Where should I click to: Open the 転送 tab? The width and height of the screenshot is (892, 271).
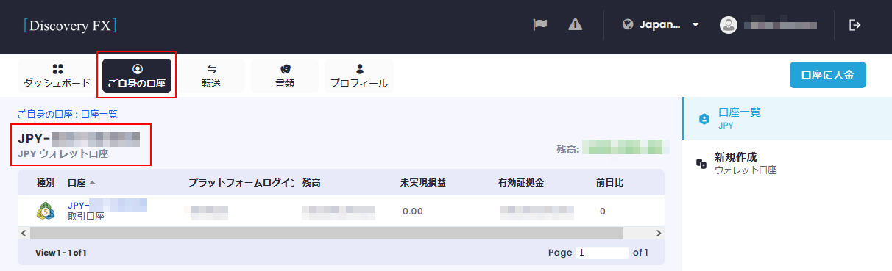[212, 76]
